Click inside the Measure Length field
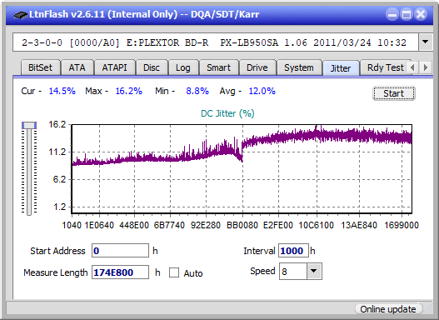 pos(121,272)
